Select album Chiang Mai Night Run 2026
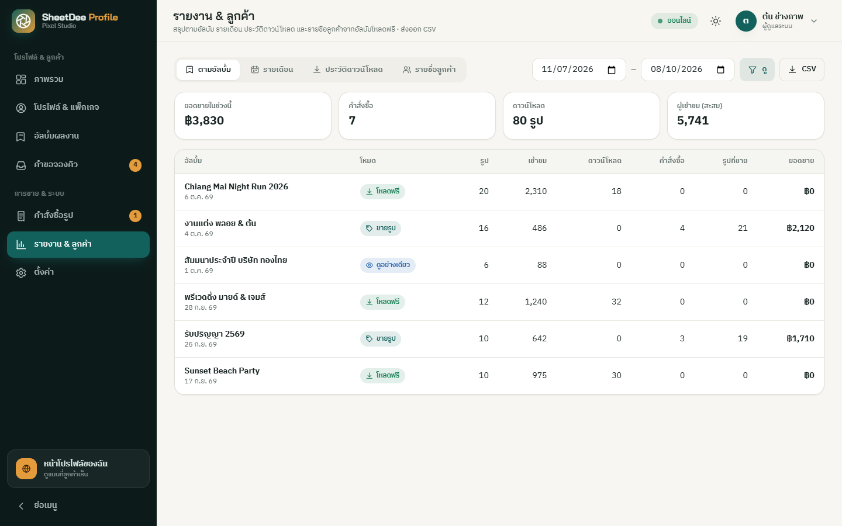The image size is (842, 526). coord(236,187)
